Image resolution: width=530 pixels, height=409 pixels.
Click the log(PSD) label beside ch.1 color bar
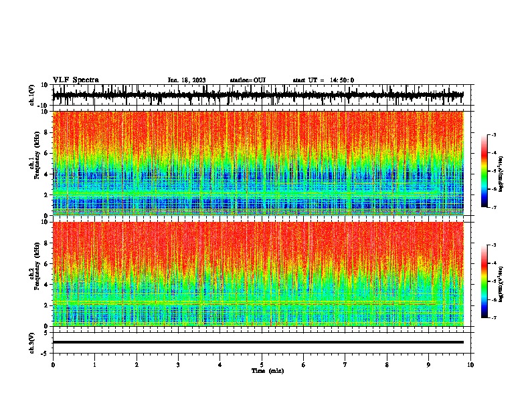501,174
